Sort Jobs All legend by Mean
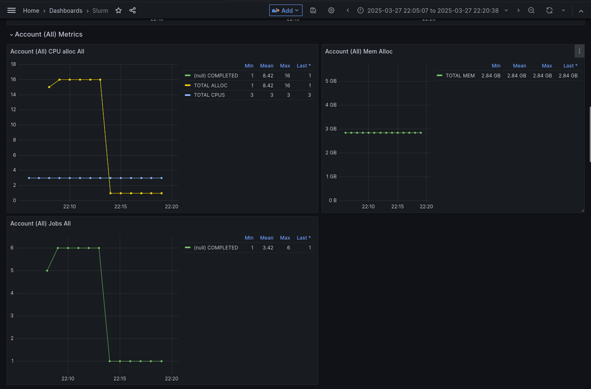Viewport: 591px width, 389px height. [267, 238]
